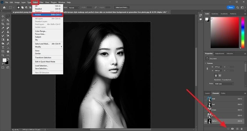The image size is (247, 131).
Task: Select the Rectangular Marquee tool in the toolbox
Action: [8, 16]
